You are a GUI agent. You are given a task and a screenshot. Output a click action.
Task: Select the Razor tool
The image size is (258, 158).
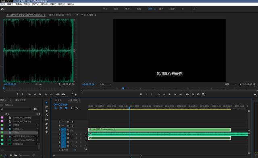[47, 115]
